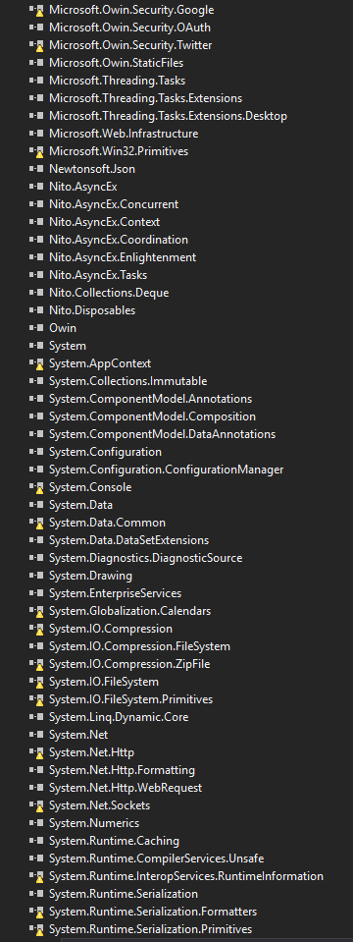Select the Owin reference entry

tap(63, 328)
